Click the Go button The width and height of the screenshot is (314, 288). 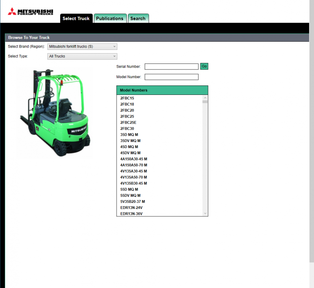pyautogui.click(x=204, y=66)
